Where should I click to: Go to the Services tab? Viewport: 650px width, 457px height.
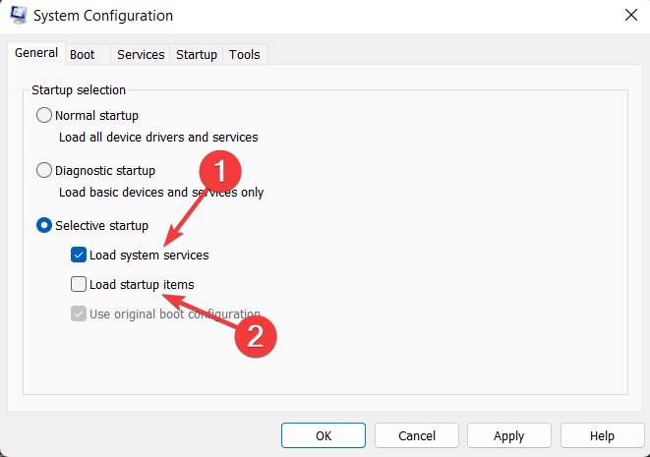pos(141,54)
